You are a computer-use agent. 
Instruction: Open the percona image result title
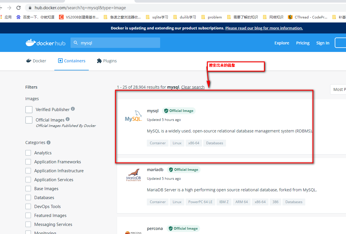[155, 229]
